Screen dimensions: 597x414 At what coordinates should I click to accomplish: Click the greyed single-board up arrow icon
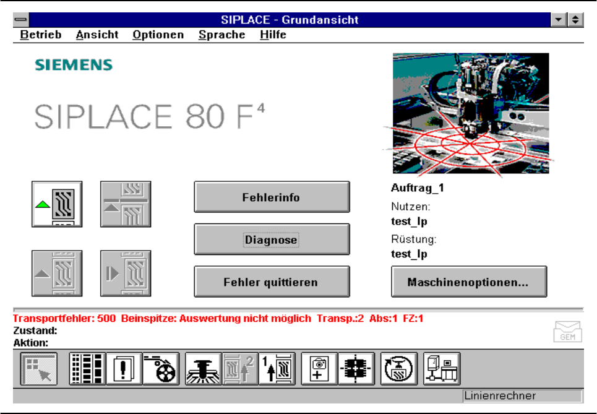[x=57, y=274]
